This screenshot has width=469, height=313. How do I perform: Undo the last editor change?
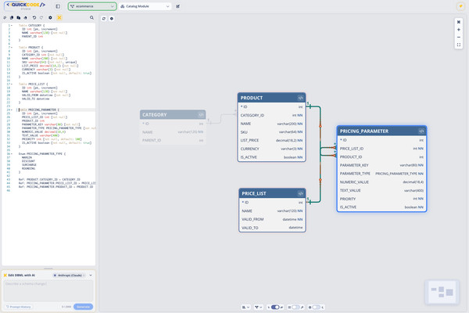coord(34,18)
